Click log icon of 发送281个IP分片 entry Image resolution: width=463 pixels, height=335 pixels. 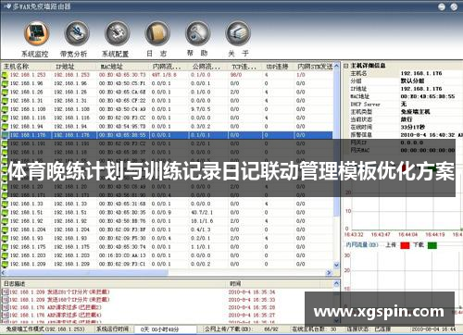(x=5, y=292)
